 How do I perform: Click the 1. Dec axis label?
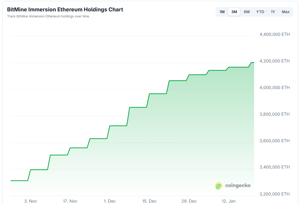click(110, 201)
